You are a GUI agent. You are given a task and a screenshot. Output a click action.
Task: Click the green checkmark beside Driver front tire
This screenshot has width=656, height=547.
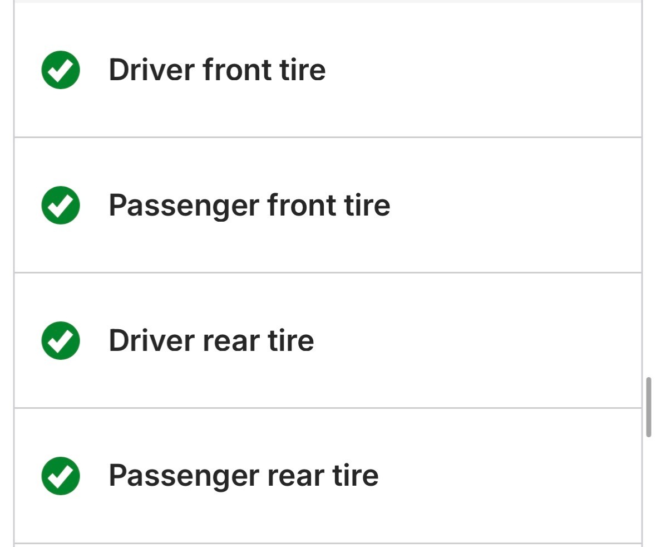click(x=61, y=70)
